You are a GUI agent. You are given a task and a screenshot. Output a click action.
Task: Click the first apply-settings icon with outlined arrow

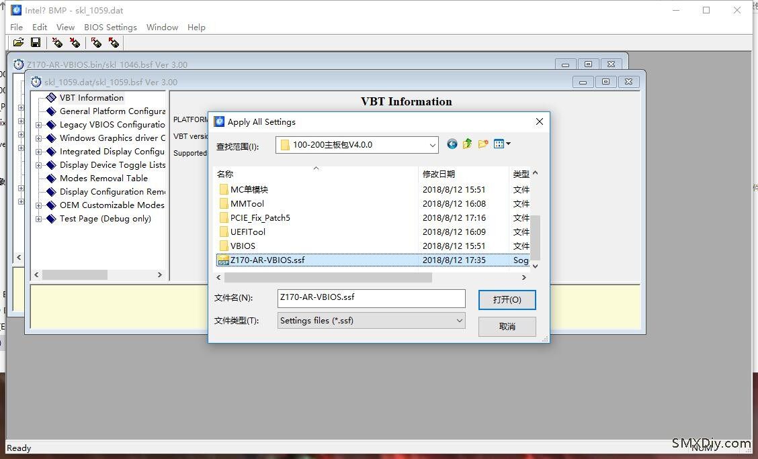(57, 42)
